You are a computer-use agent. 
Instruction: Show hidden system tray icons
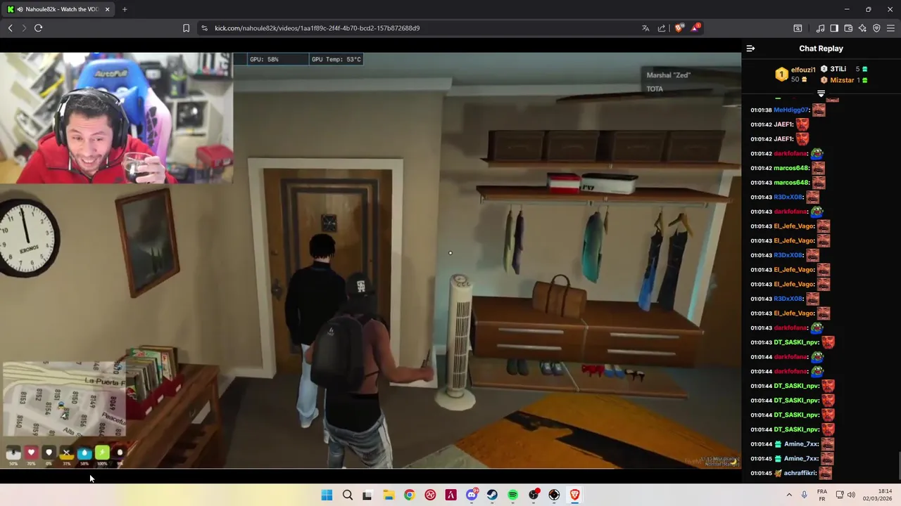(x=789, y=495)
